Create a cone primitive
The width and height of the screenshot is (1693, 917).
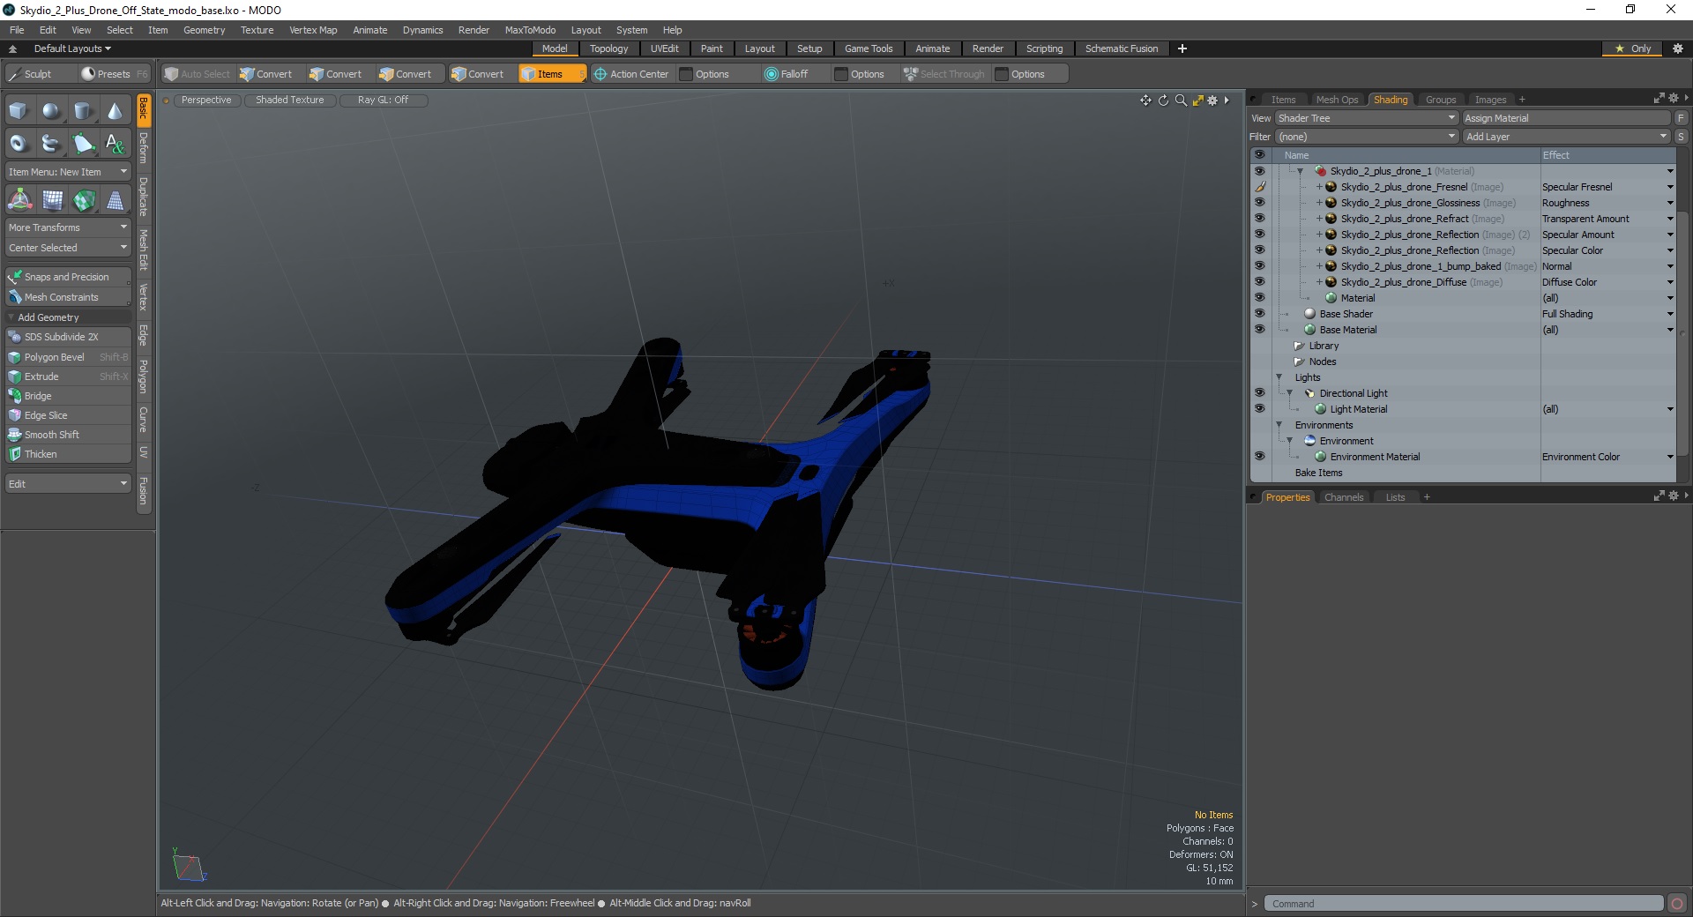[115, 110]
